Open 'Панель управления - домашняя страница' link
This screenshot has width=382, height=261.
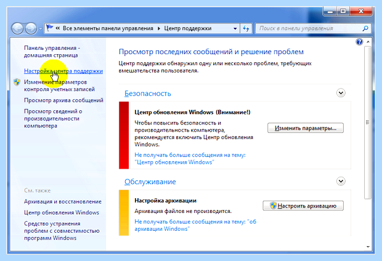click(x=52, y=52)
